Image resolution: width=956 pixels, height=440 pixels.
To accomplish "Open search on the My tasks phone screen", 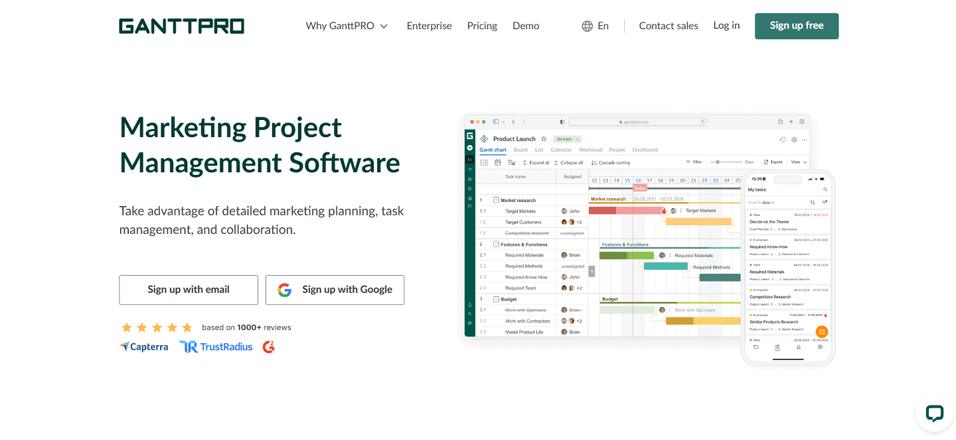I will (826, 189).
